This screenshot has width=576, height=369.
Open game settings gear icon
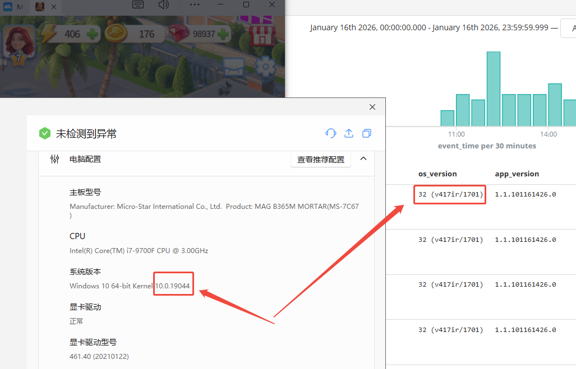[x=264, y=67]
